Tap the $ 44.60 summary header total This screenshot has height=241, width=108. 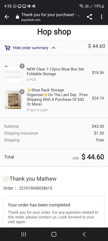(x=97, y=46)
